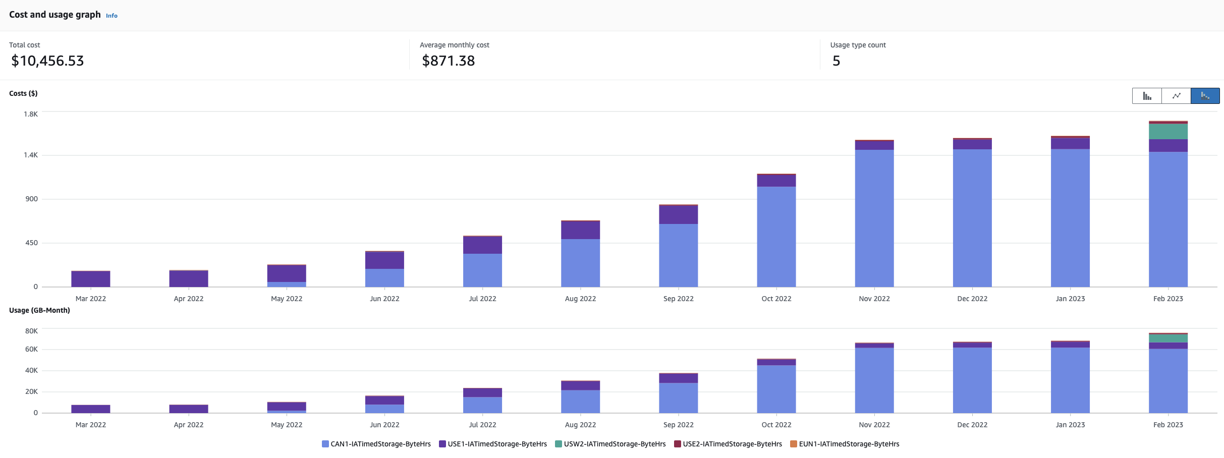Screen dimensions: 1224x458
Task: Click the Average monthly cost figure
Action: pyautogui.click(x=448, y=61)
